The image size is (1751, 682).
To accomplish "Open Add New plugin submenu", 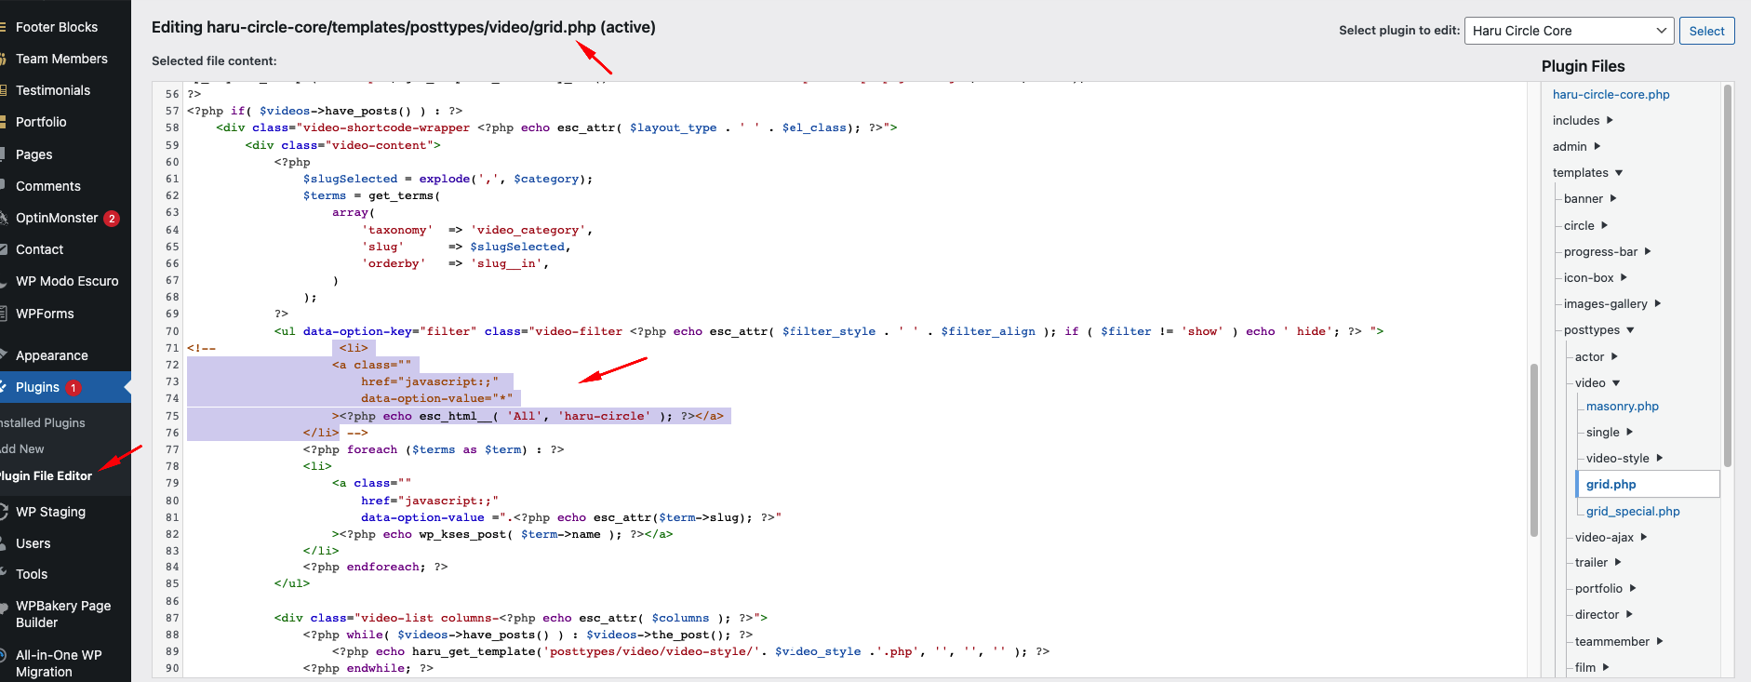I will coord(22,448).
